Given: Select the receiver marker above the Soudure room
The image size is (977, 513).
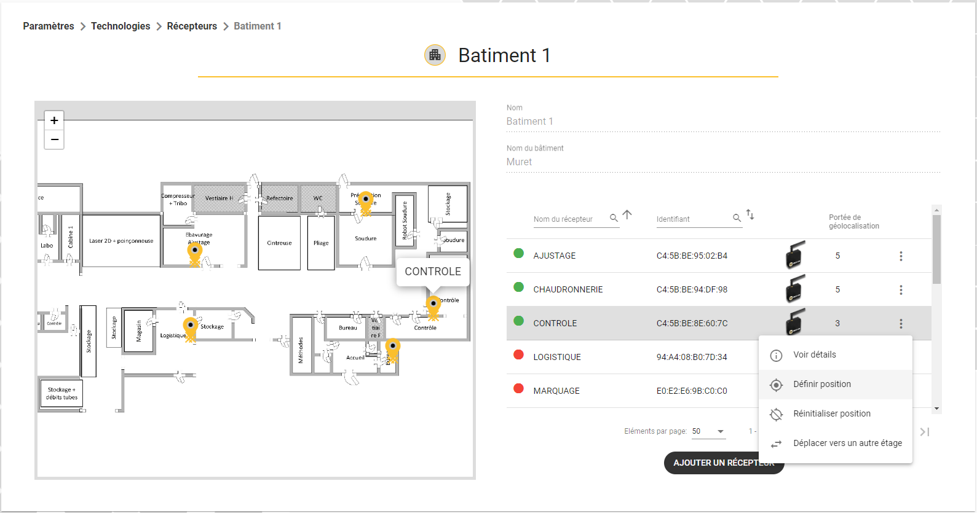Looking at the screenshot, I should (366, 203).
